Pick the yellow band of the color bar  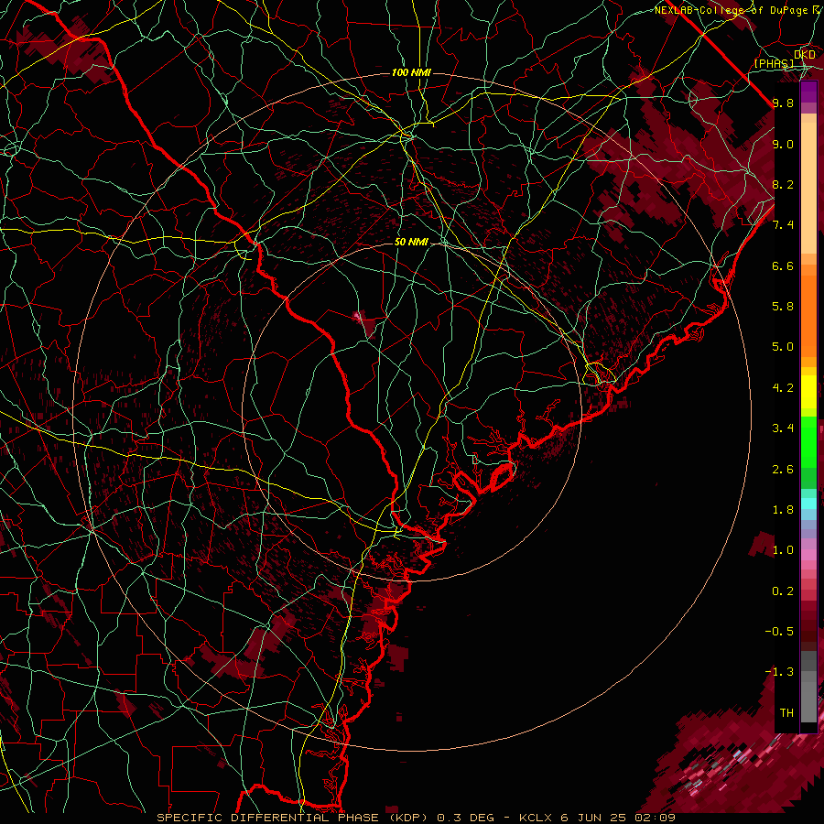coord(808,392)
